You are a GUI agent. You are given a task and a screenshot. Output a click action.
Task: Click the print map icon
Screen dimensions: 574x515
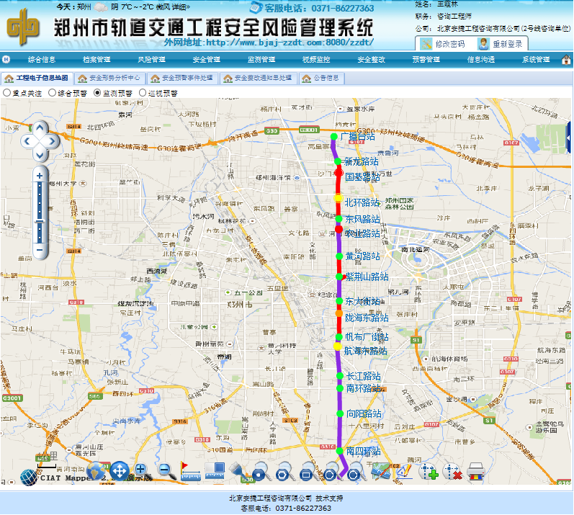pos(476,473)
